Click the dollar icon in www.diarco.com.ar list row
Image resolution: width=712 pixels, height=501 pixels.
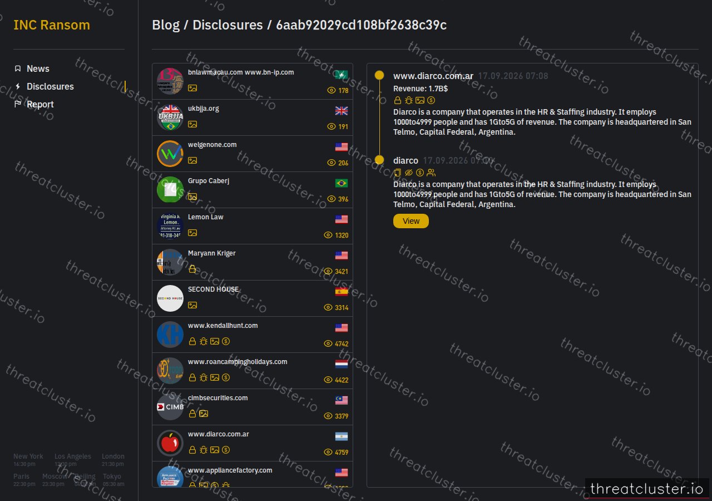pos(226,450)
